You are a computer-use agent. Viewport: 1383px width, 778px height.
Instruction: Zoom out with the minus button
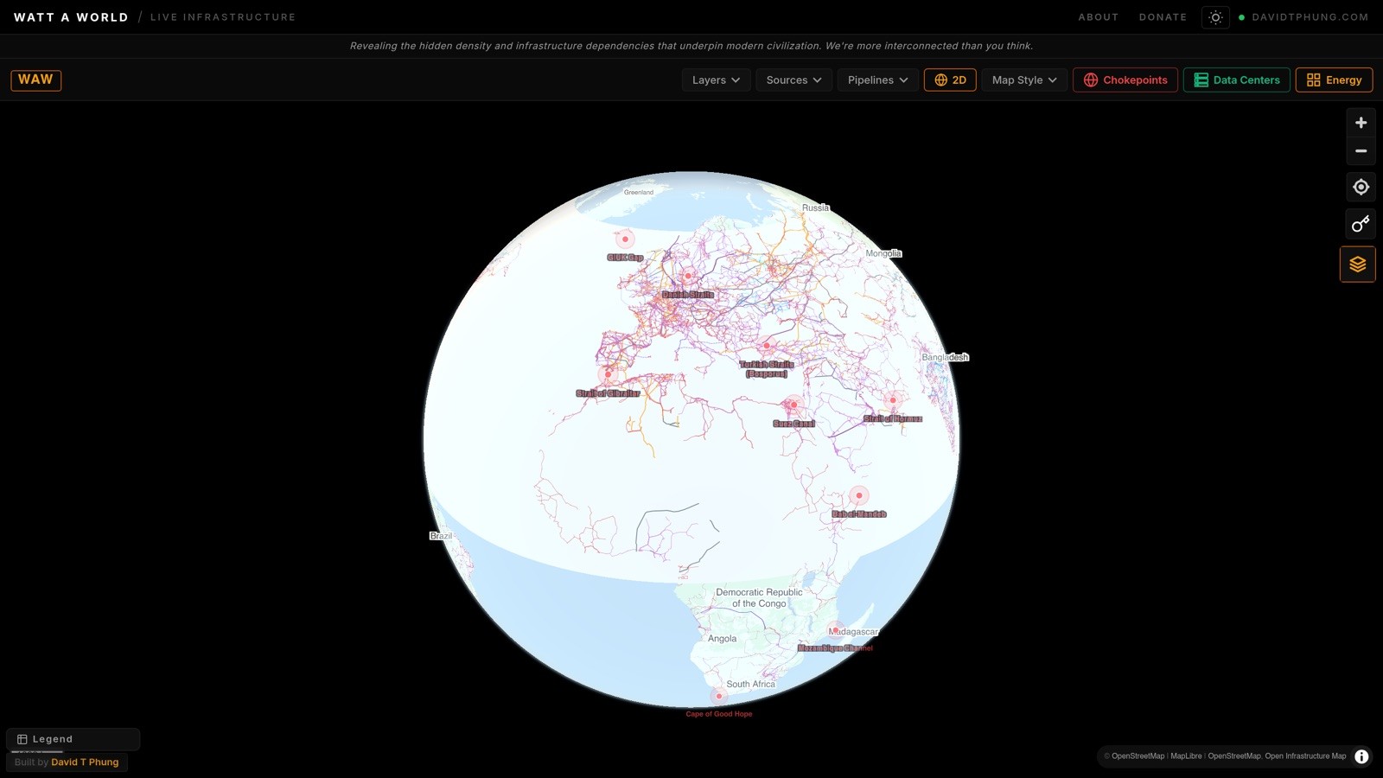(1361, 151)
